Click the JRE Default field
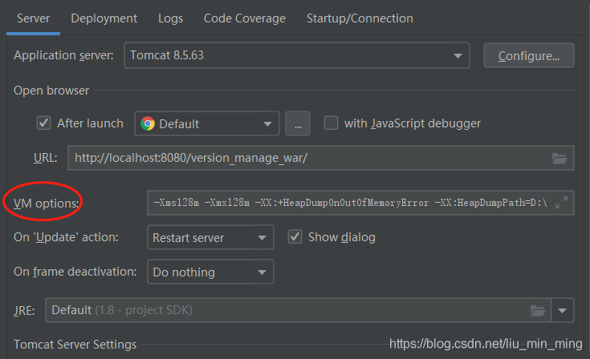 coord(298,310)
